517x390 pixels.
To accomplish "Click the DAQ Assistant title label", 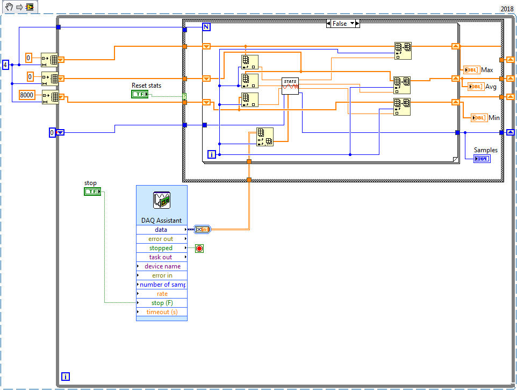I will click(x=162, y=221).
